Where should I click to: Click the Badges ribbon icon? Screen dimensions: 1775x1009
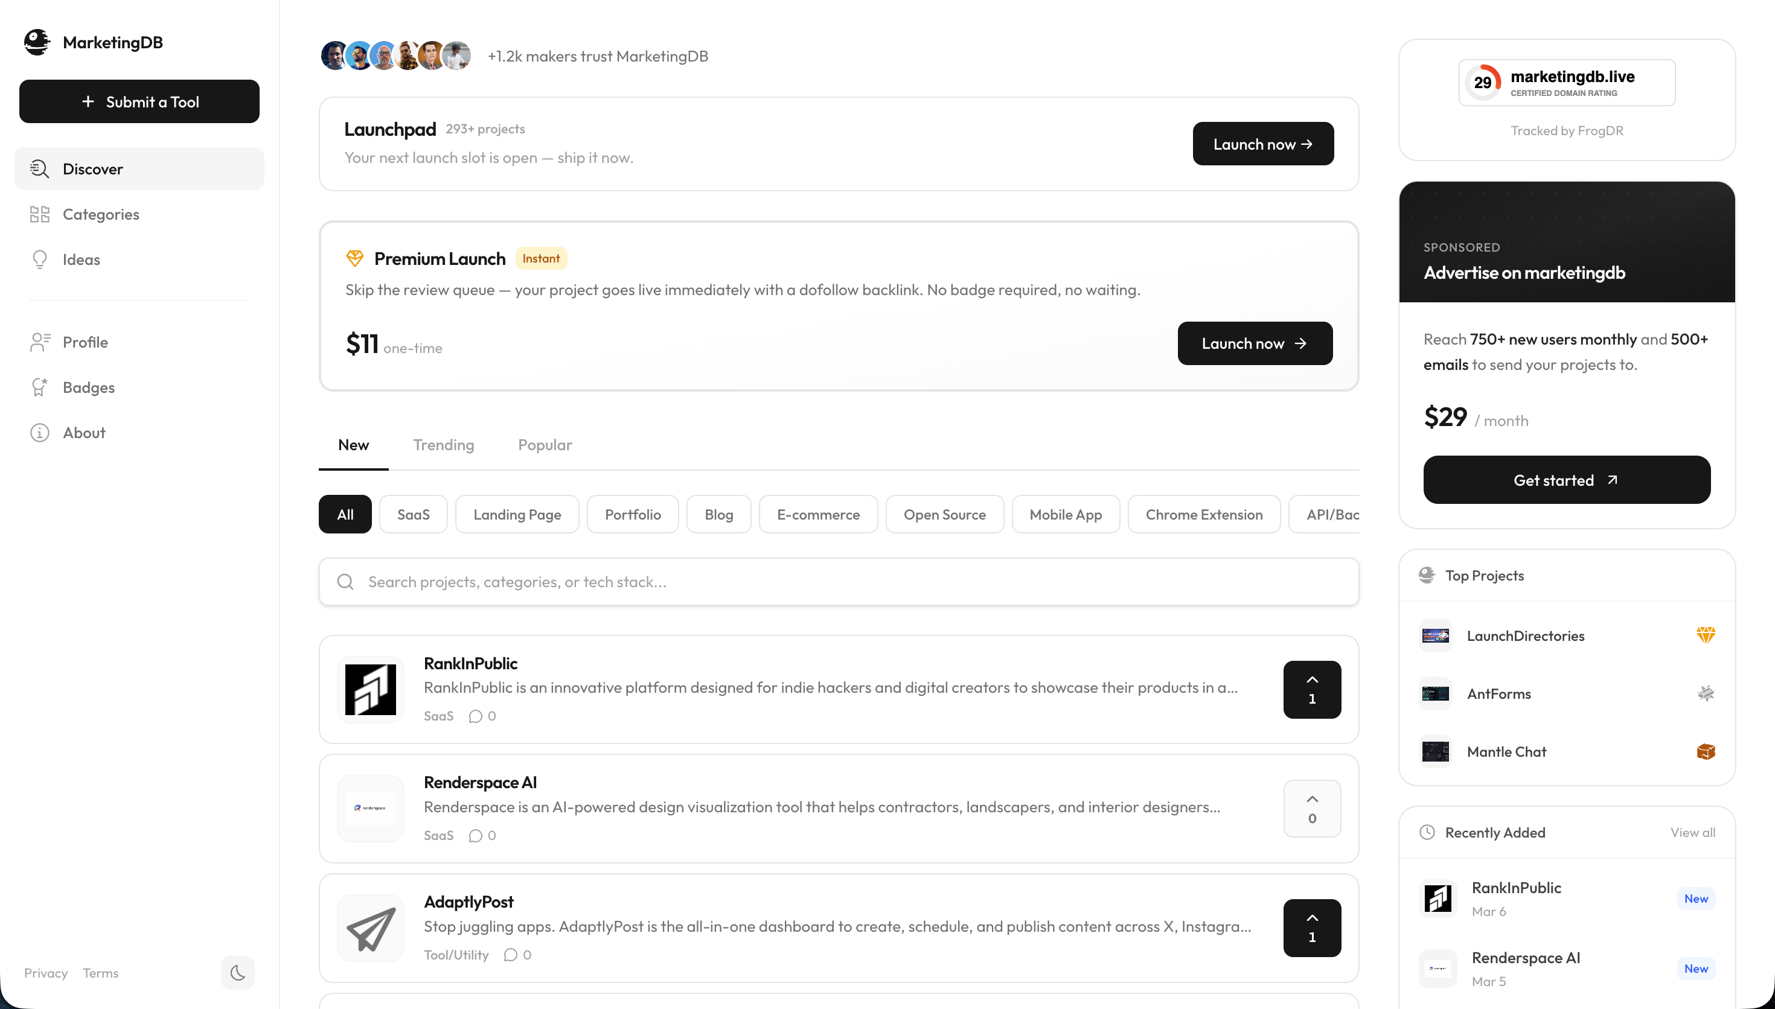point(39,387)
